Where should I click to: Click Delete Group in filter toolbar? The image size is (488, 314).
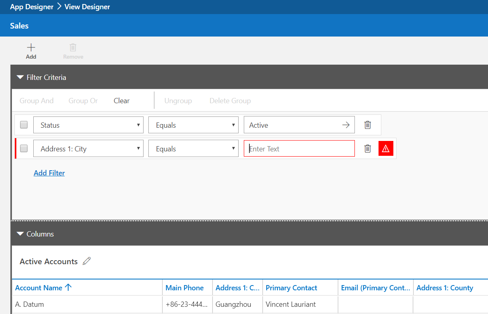pyautogui.click(x=230, y=101)
